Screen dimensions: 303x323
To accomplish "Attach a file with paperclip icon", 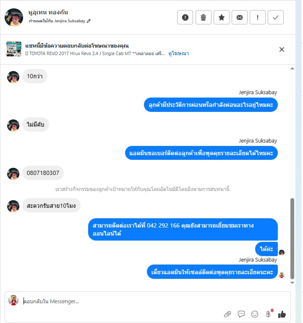I will tap(227, 314).
